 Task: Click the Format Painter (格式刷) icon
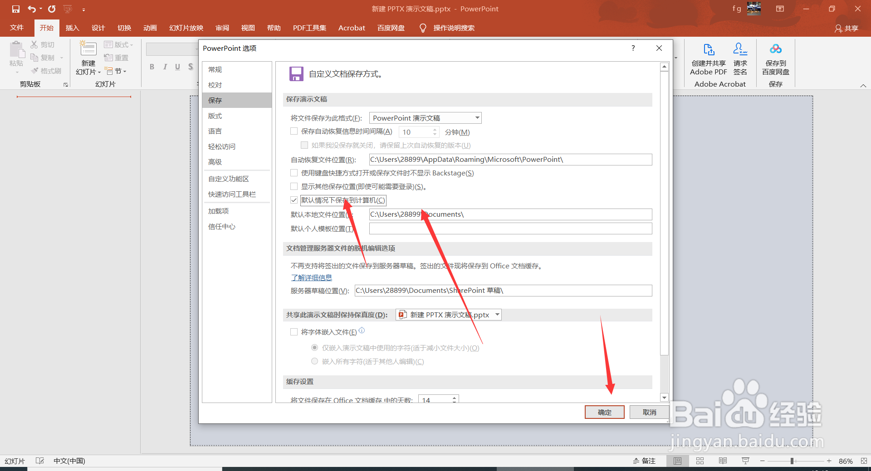click(x=34, y=71)
